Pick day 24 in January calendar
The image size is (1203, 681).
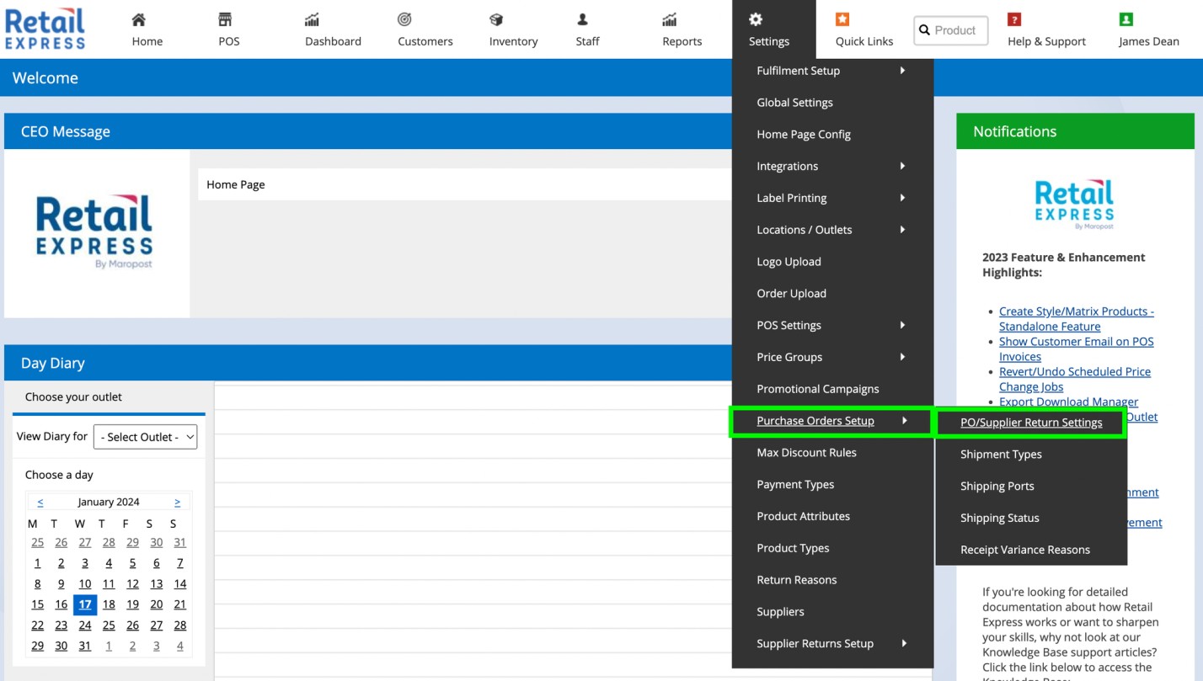click(85, 625)
